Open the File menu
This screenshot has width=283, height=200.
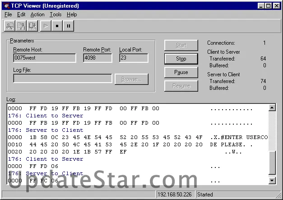coord(8,14)
